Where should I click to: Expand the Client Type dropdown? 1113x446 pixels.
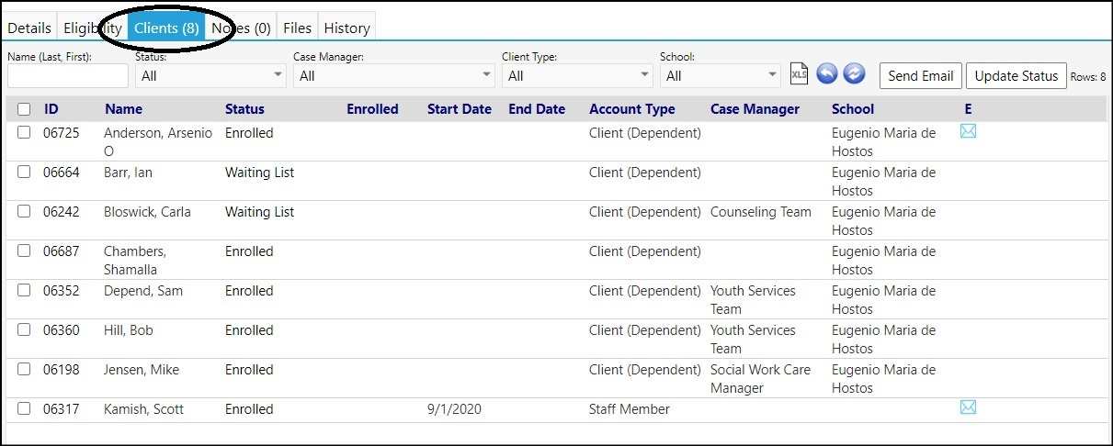point(577,75)
